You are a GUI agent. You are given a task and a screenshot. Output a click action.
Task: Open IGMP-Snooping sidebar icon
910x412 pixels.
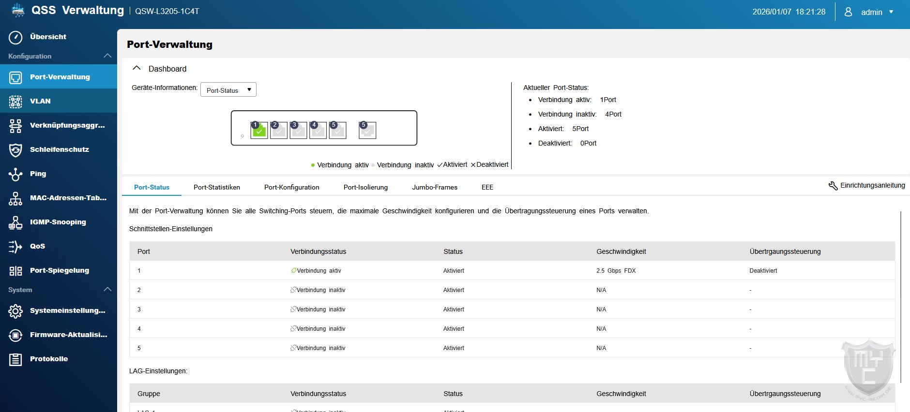click(x=15, y=222)
